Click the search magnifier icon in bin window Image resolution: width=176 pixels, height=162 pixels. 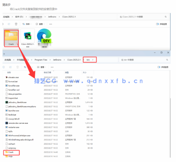coord(167,60)
